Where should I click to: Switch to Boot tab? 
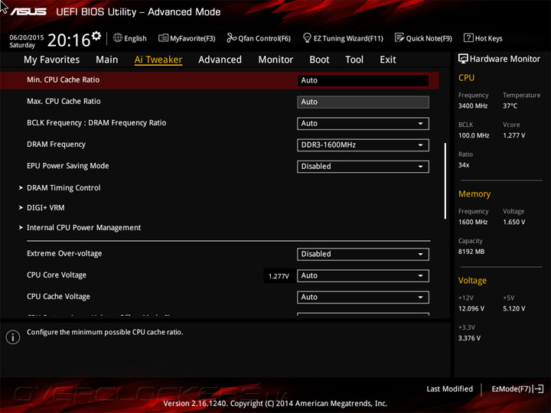pyautogui.click(x=319, y=60)
